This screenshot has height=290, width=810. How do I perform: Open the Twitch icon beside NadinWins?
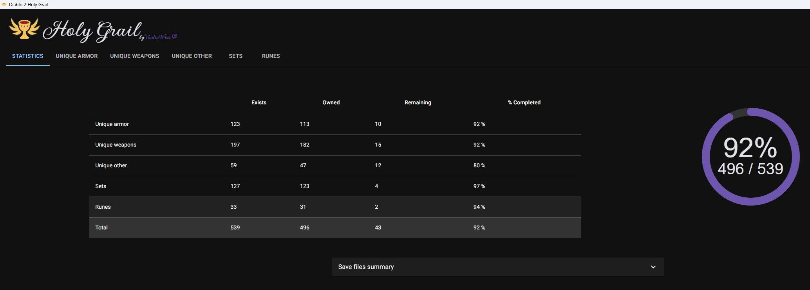(x=175, y=36)
